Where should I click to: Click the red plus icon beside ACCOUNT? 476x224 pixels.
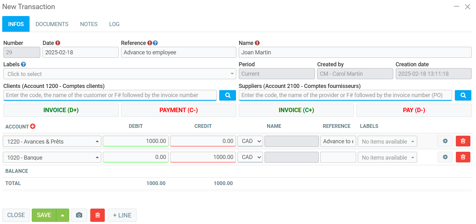tap(33, 126)
